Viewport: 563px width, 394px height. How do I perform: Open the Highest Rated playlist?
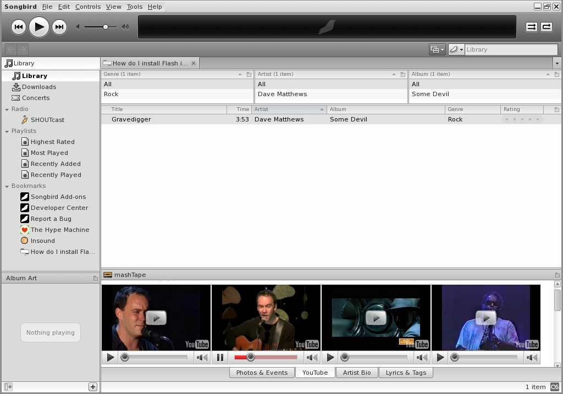(x=51, y=142)
